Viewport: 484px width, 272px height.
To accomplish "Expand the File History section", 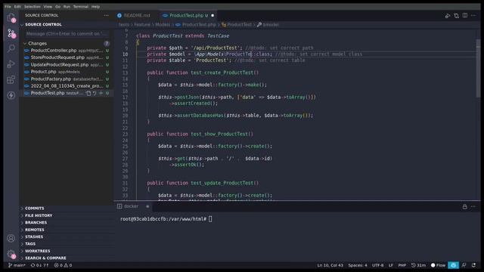I will click(67, 215).
